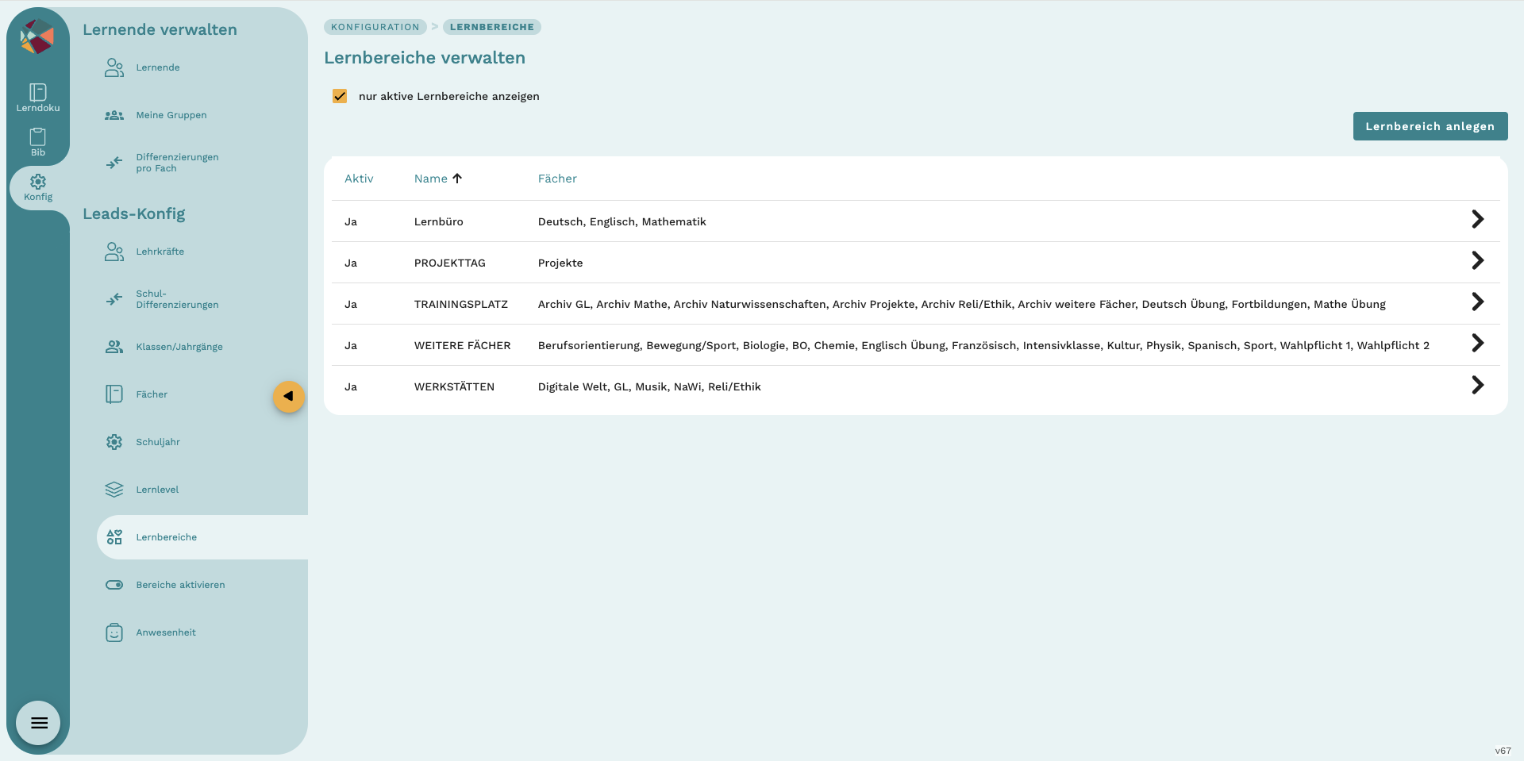Viewport: 1524px width, 761px height.
Task: Open the hamburger menu button
Action: tap(39, 723)
